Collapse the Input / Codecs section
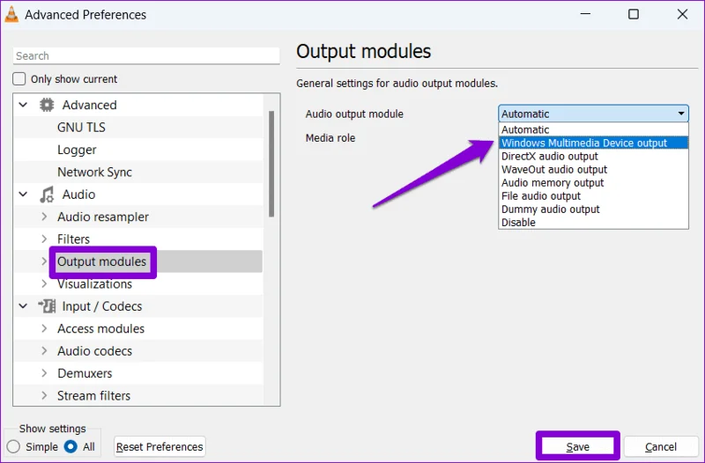The image size is (705, 463). tap(23, 306)
